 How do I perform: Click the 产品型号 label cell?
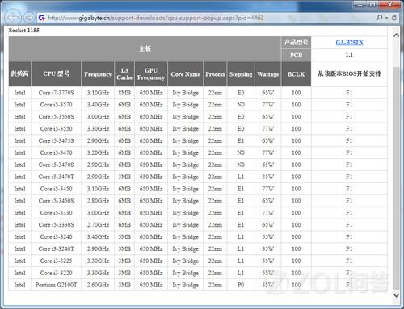click(x=296, y=42)
